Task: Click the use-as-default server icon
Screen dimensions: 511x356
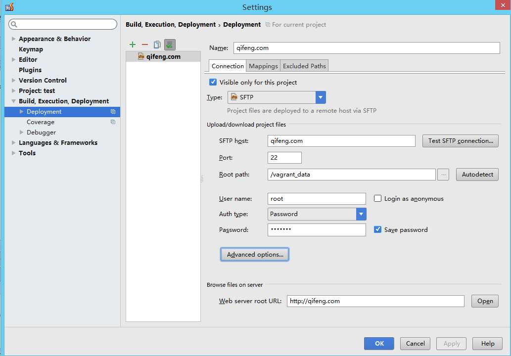Action: 170,44
